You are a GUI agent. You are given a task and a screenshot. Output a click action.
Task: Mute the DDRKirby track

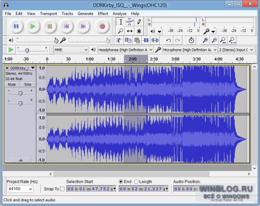[12, 85]
